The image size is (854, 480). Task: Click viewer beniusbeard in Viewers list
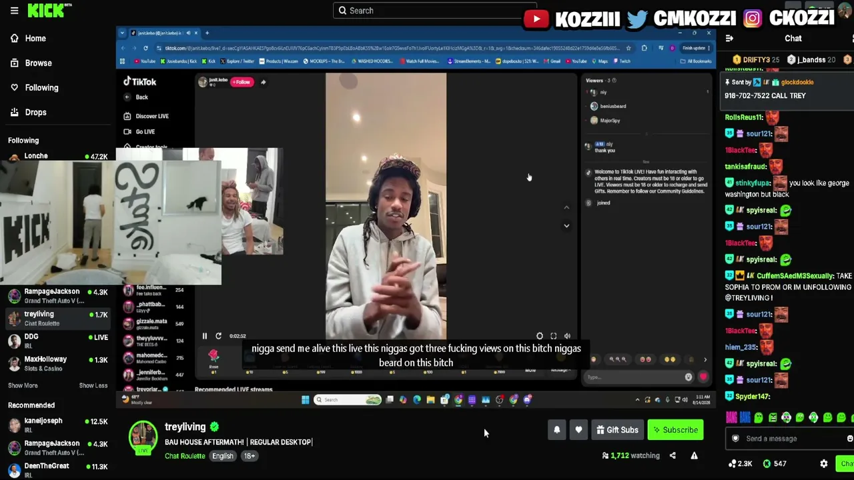[609, 107]
